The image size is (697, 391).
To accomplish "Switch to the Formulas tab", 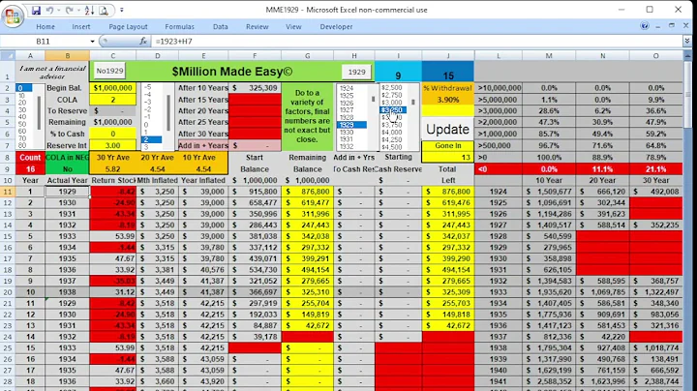I will 180,27.
